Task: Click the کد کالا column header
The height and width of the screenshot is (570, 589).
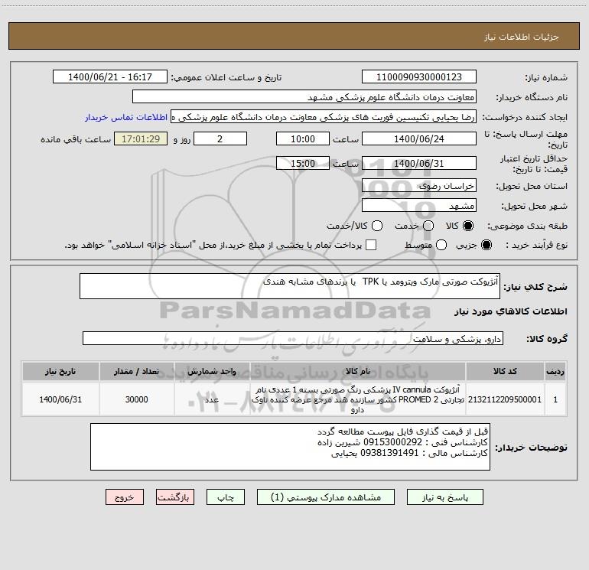Action: 505,372
